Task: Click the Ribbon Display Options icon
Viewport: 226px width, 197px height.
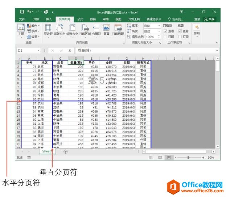Action: click(x=181, y=12)
